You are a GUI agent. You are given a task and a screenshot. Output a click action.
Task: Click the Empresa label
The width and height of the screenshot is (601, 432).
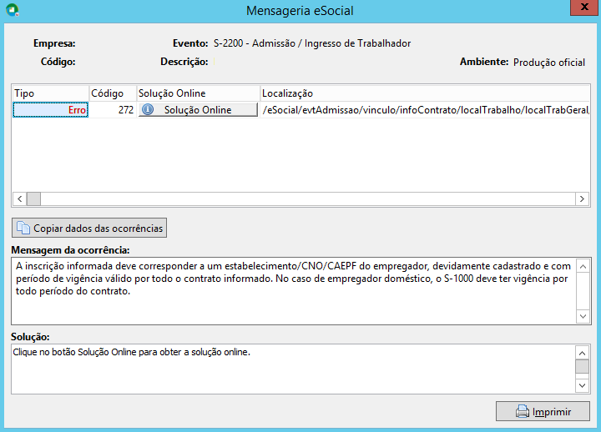tap(54, 43)
